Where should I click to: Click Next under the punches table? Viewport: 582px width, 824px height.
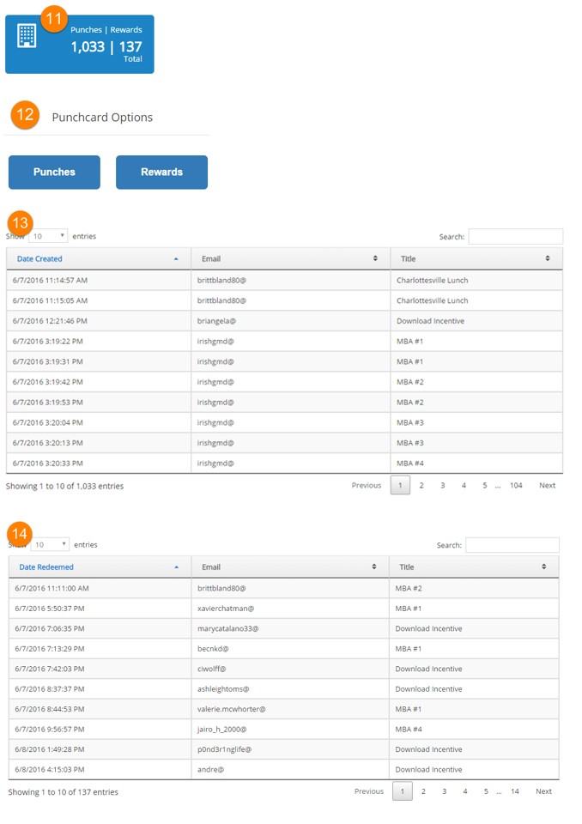coord(547,485)
